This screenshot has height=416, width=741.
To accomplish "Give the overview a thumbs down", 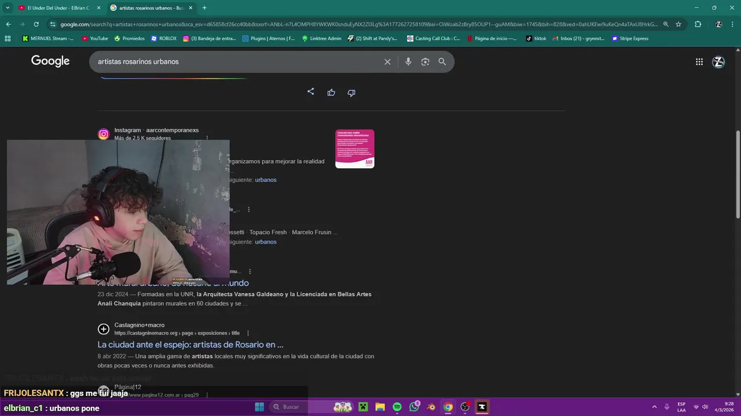I will (x=351, y=92).
